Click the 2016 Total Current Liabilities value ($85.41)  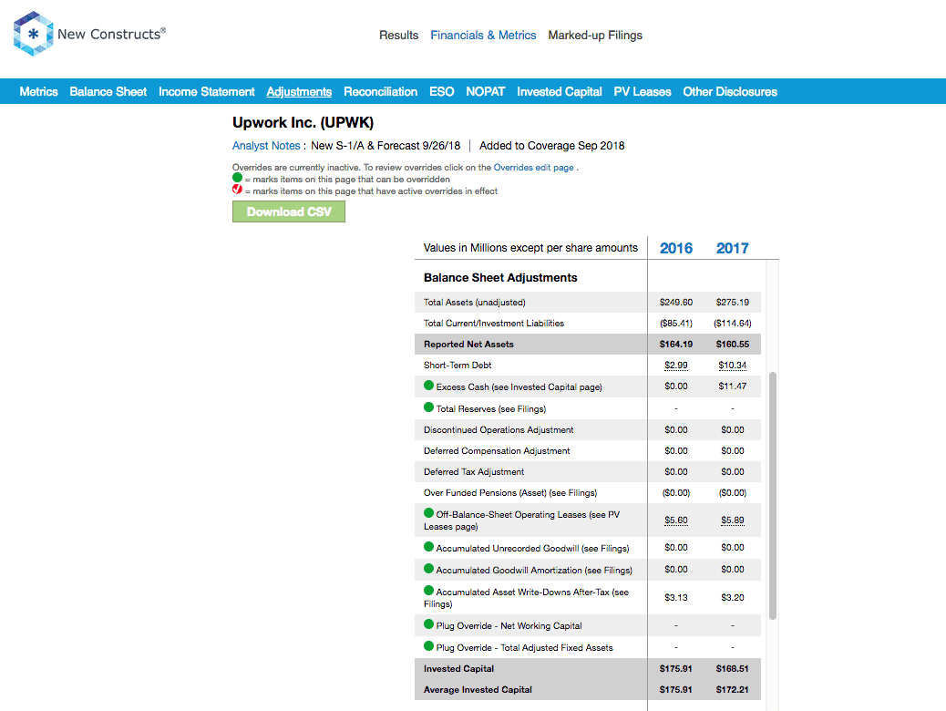[676, 324]
